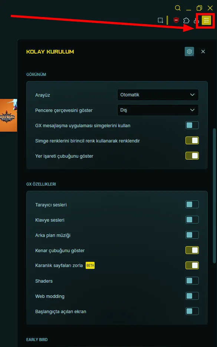The width and height of the screenshot is (217, 347).
Task: Toggle Karanlık sayfaları zorla off
Action: [192, 265]
